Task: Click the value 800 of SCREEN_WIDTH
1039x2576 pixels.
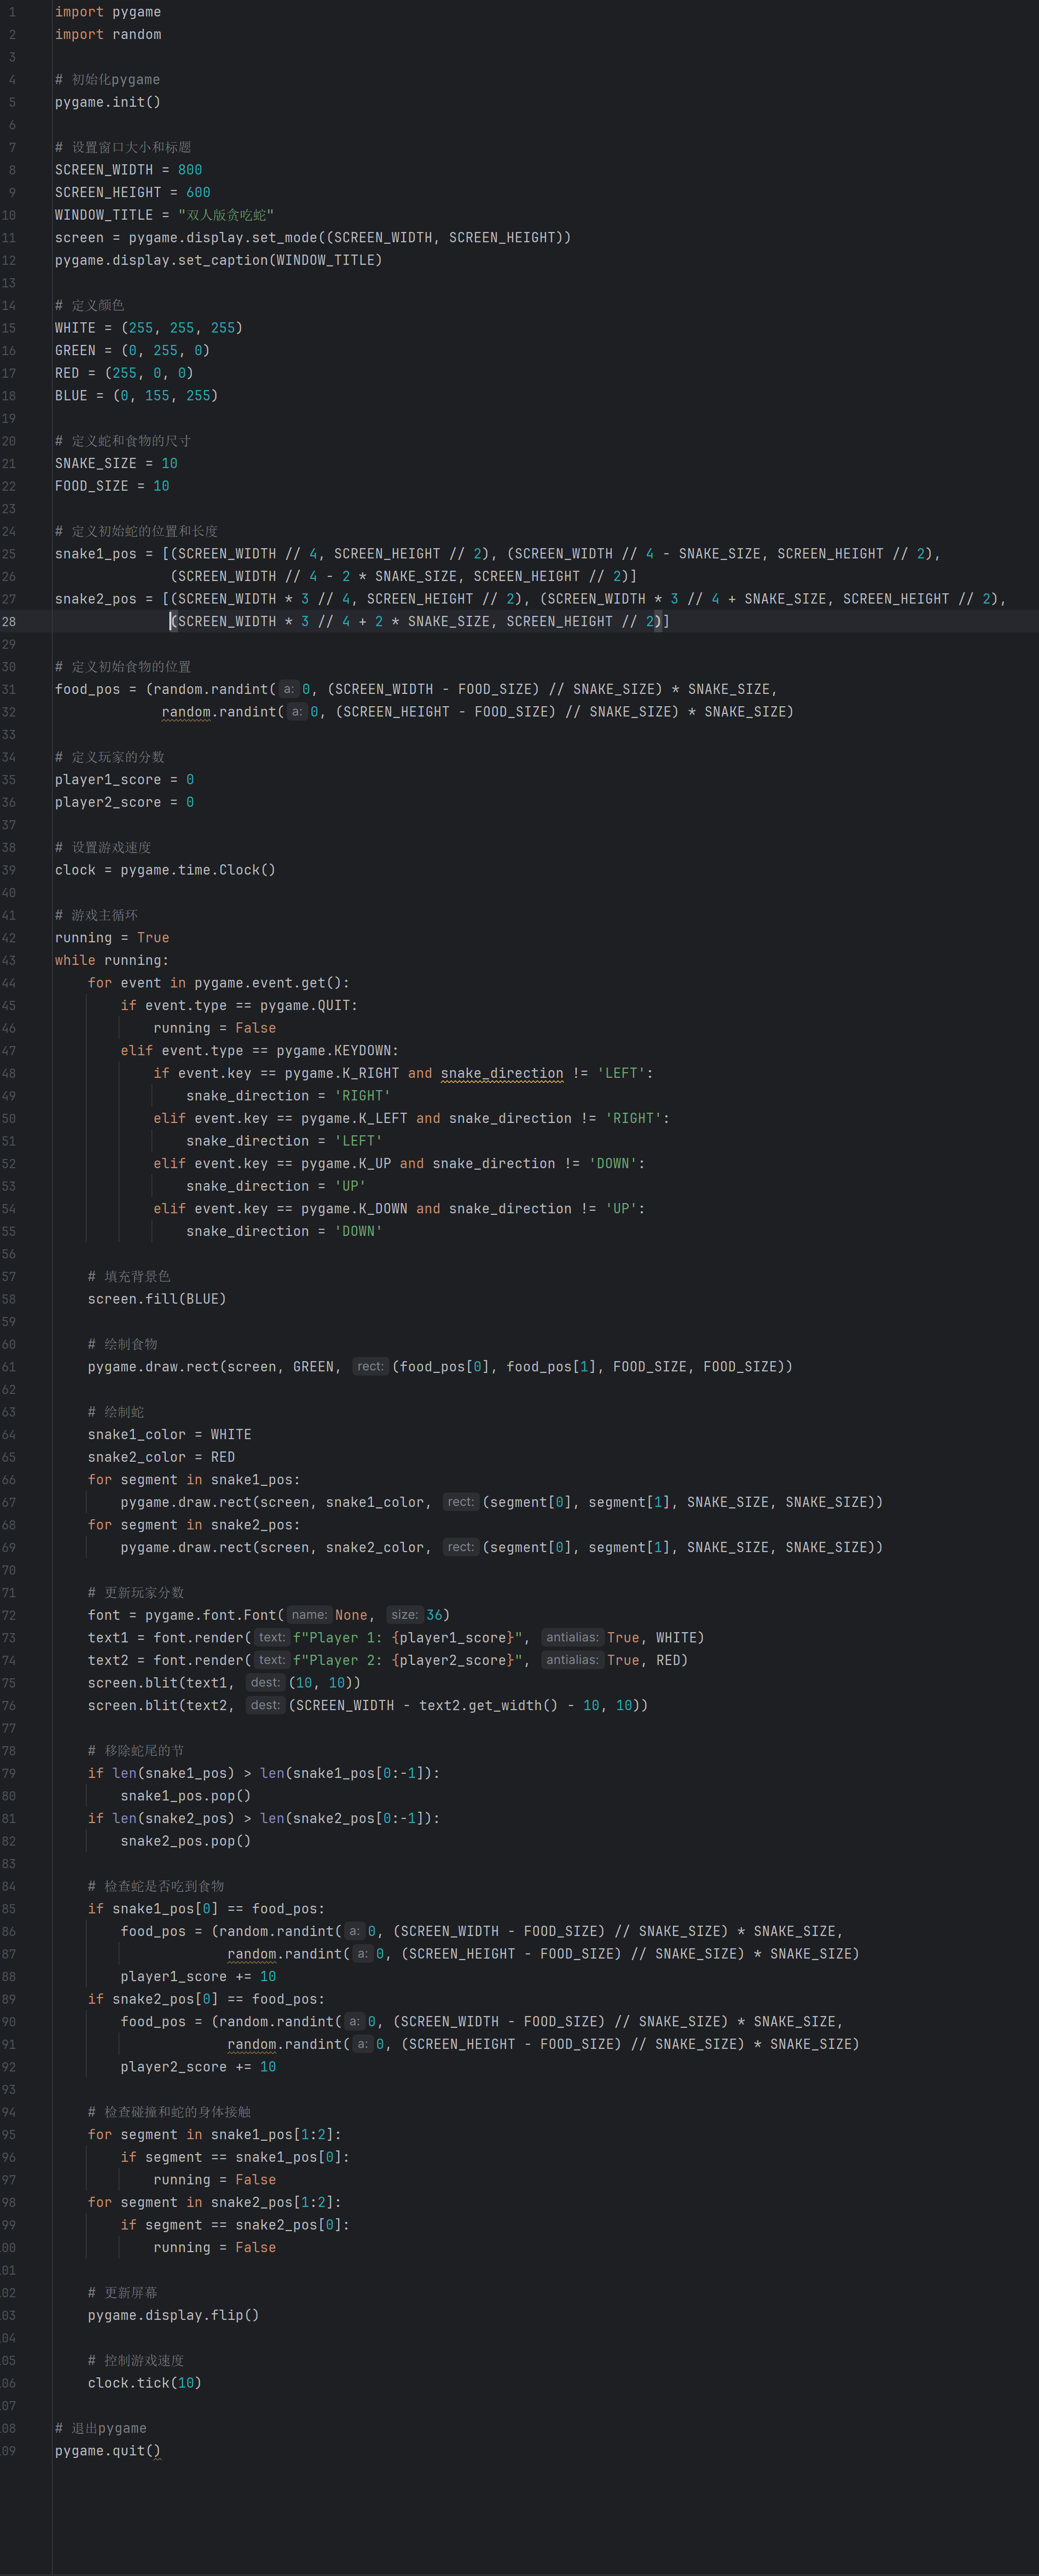Action: (190, 170)
